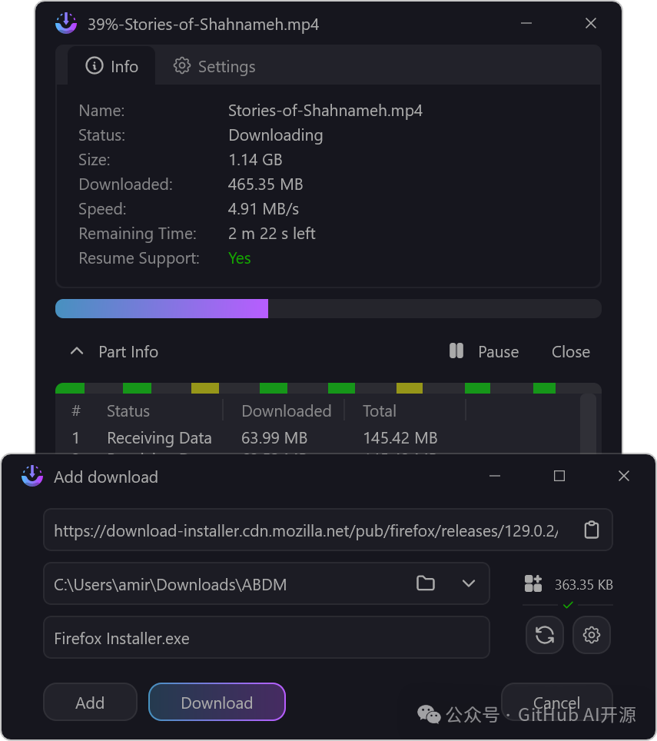657x741 pixels.
Task: Click the Download button
Action: [217, 703]
